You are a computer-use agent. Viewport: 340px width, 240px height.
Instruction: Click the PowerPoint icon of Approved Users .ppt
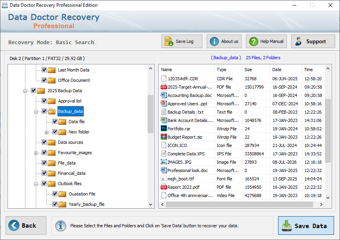coord(163,103)
